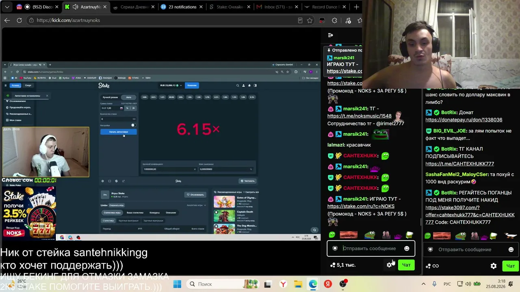
Task: Open the Record Dance tab
Action: pyautogui.click(x=325, y=7)
